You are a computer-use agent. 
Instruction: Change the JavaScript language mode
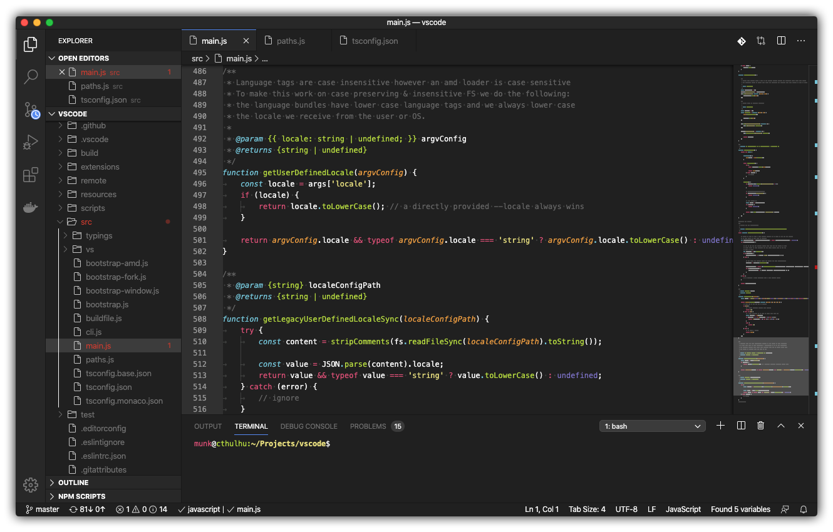coord(683,509)
